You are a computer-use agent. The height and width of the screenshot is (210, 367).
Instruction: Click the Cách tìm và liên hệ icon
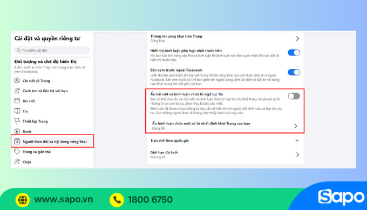[x=17, y=90]
